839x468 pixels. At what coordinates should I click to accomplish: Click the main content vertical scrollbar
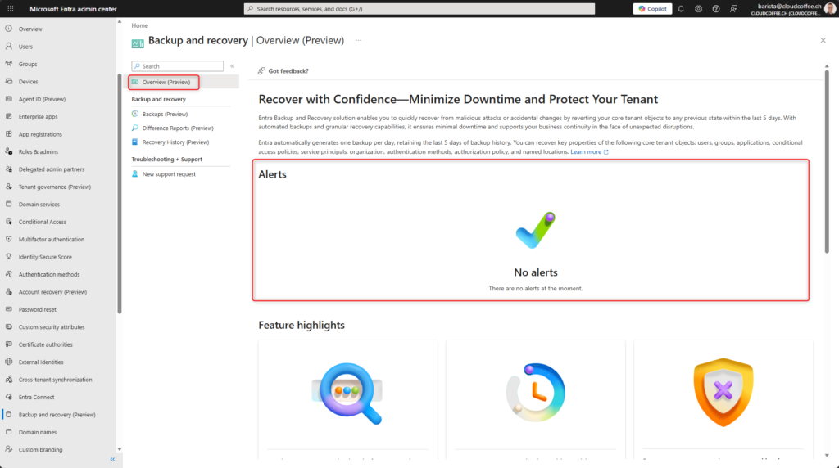point(827,163)
